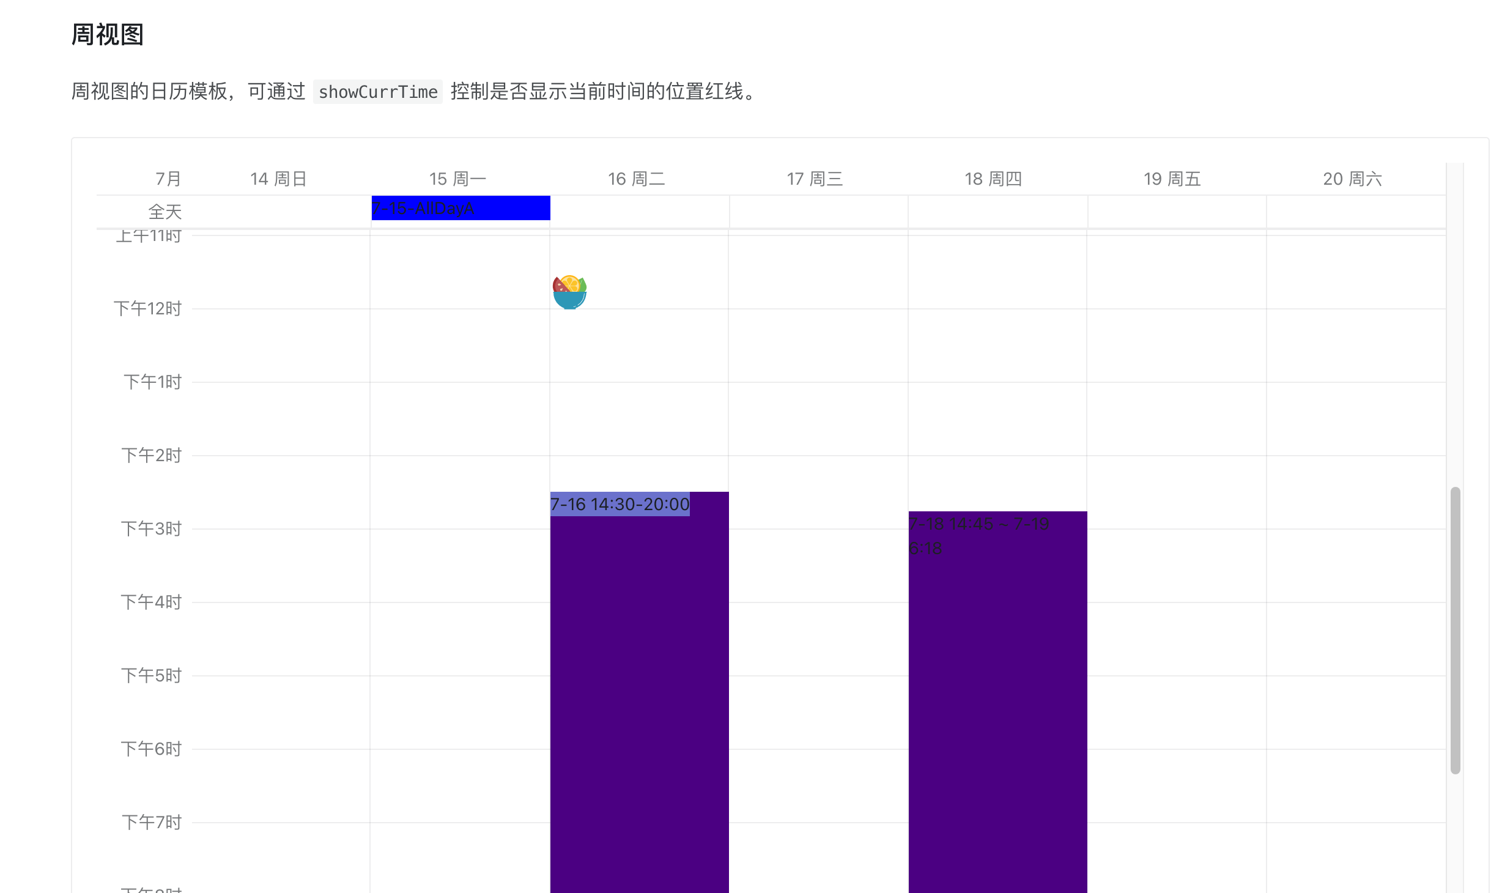This screenshot has width=1491, height=893.
Task: Click the 下午3时 time label
Action: (x=150, y=528)
